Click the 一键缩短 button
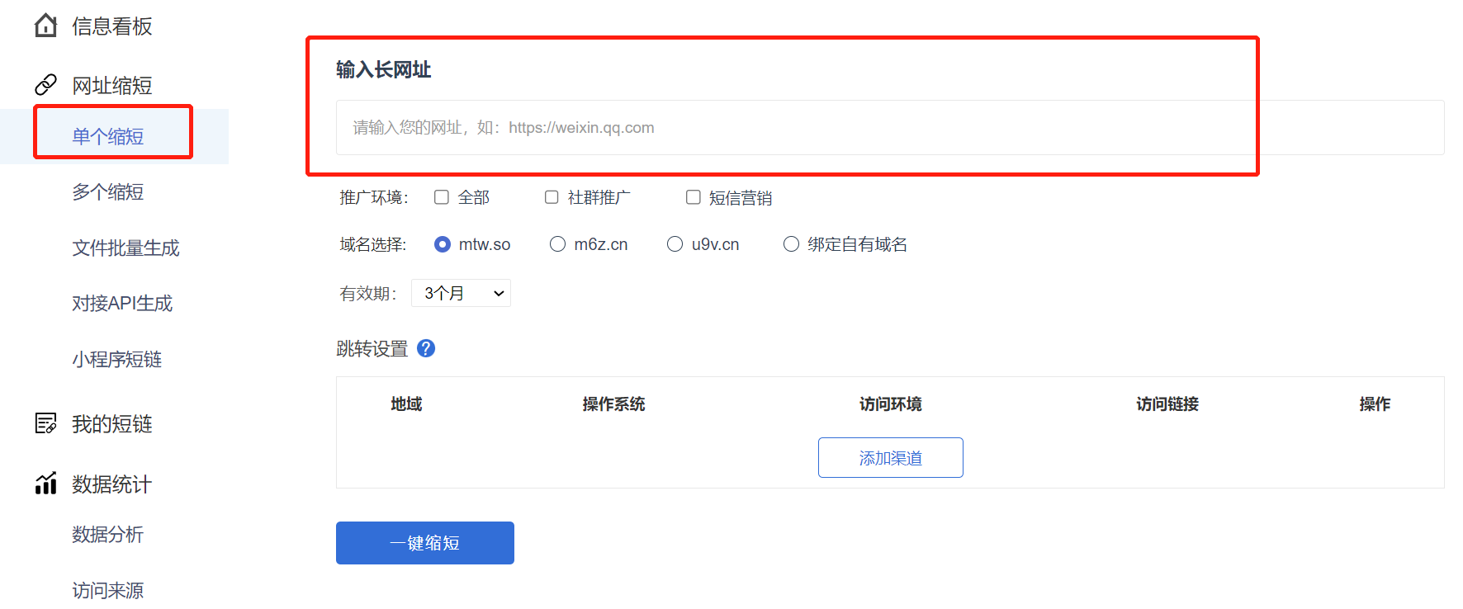Image resolution: width=1463 pixels, height=609 pixels. [424, 543]
